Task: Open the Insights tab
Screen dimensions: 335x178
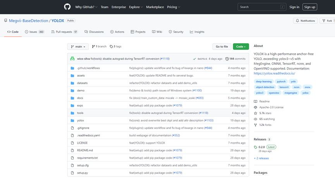Action: click(197, 32)
